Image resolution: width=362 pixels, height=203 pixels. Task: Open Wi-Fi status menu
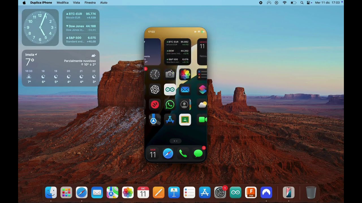click(x=285, y=3)
